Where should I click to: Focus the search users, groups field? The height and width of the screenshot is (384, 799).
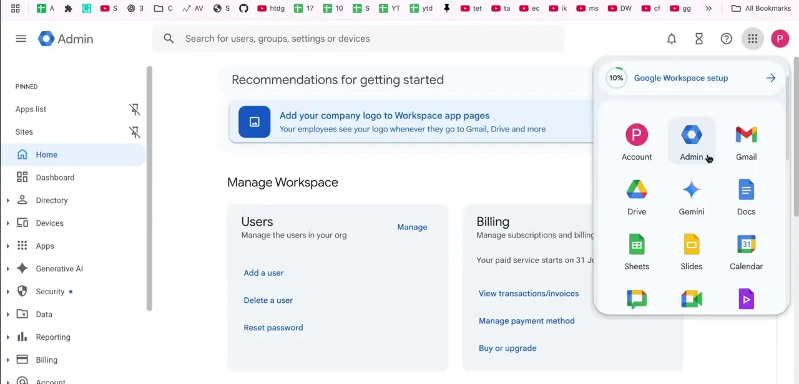tap(358, 39)
